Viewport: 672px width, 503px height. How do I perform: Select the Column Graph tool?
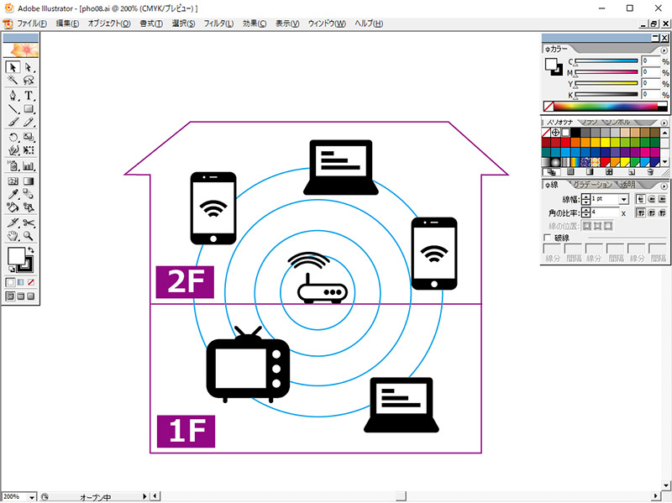click(29, 165)
